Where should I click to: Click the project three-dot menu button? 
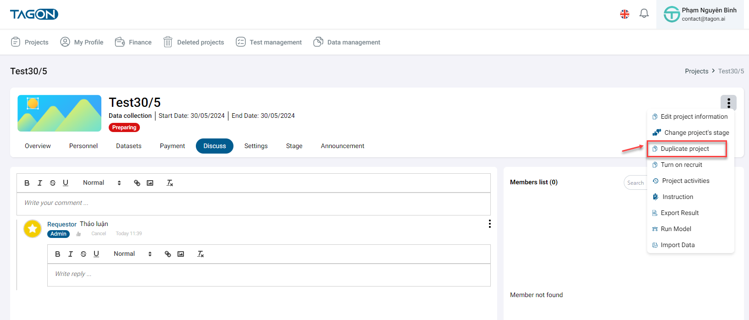[728, 103]
